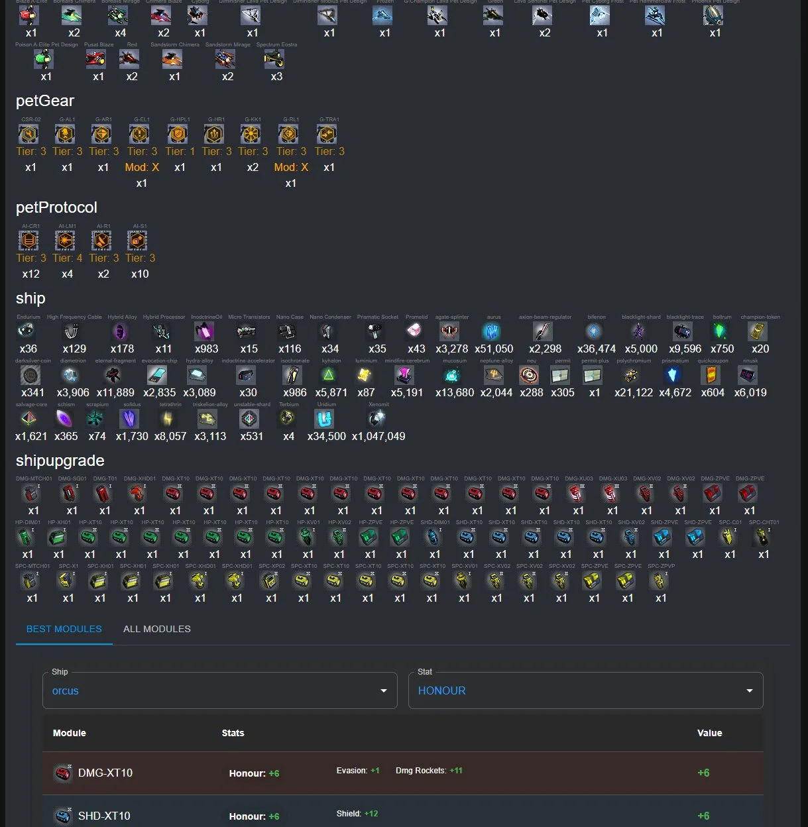Click the x51,050 aurus quantity
The height and width of the screenshot is (827, 808).
pyautogui.click(x=494, y=349)
